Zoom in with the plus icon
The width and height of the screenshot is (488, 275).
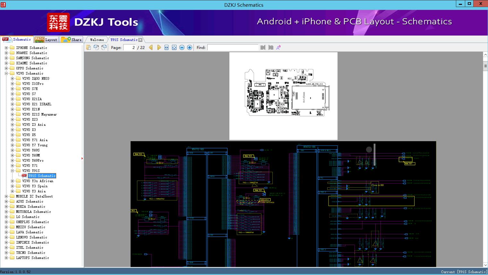[190, 47]
